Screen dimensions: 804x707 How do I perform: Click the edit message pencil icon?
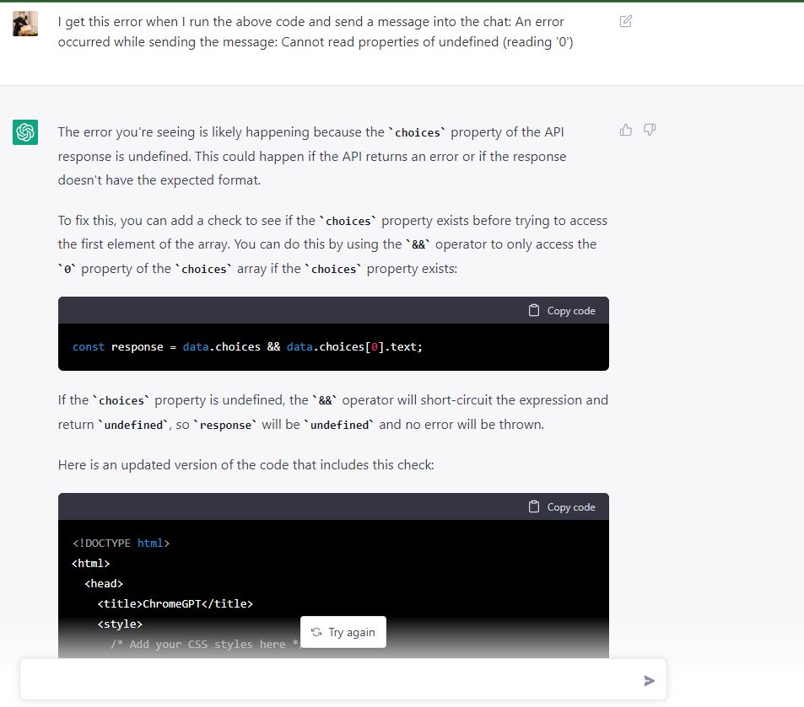pos(625,21)
